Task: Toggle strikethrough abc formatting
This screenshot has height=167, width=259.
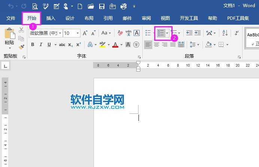Action: (x=62, y=45)
